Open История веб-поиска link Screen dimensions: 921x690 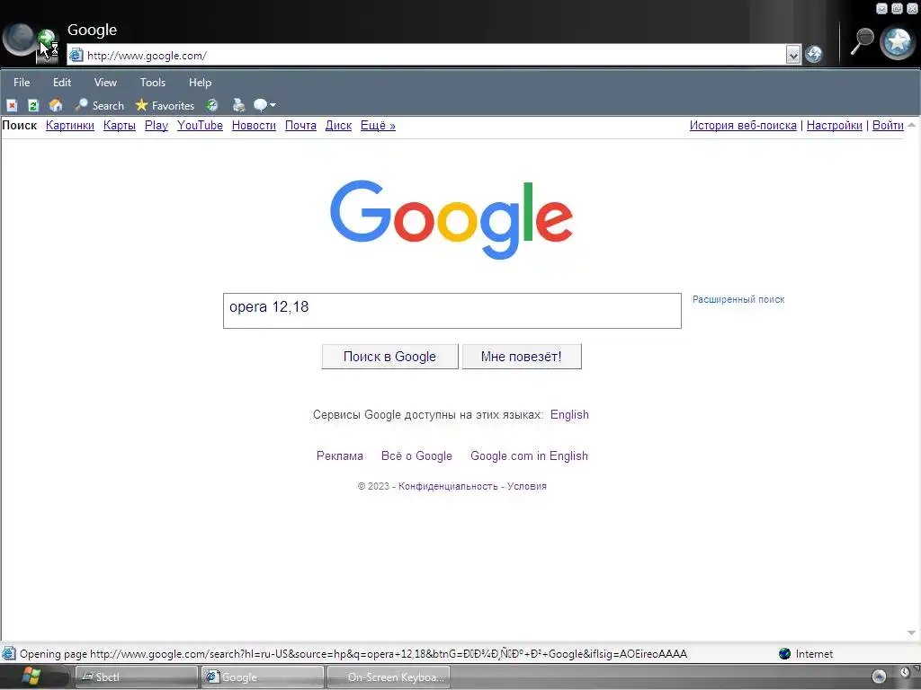coord(743,126)
